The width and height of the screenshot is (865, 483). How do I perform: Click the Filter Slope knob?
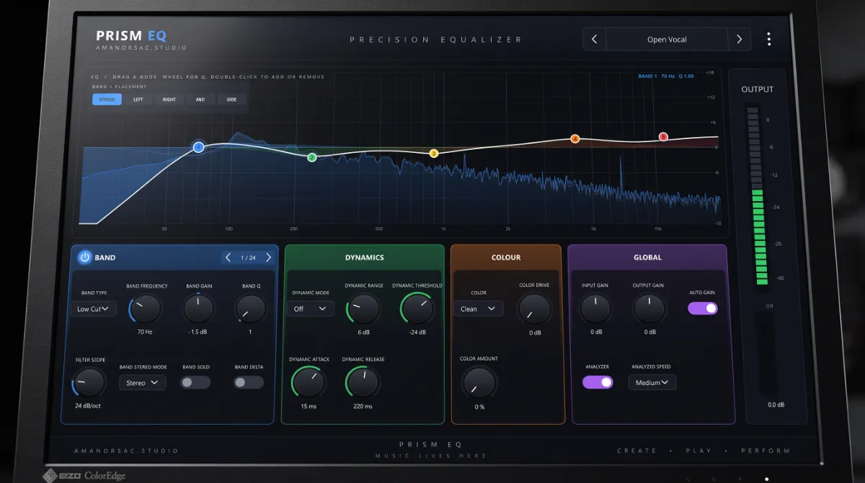point(88,381)
